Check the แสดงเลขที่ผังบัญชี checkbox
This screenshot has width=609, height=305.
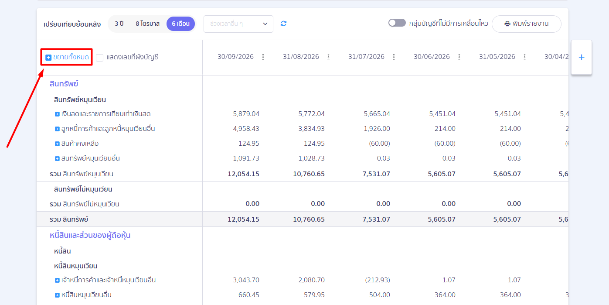point(100,58)
